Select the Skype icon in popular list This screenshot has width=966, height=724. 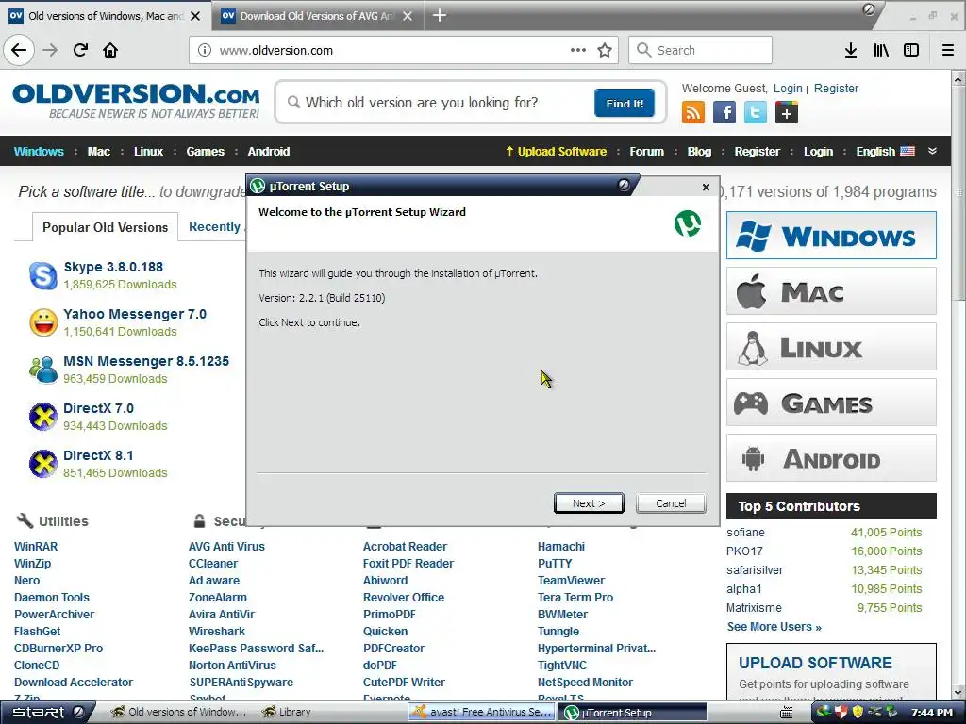(43, 275)
